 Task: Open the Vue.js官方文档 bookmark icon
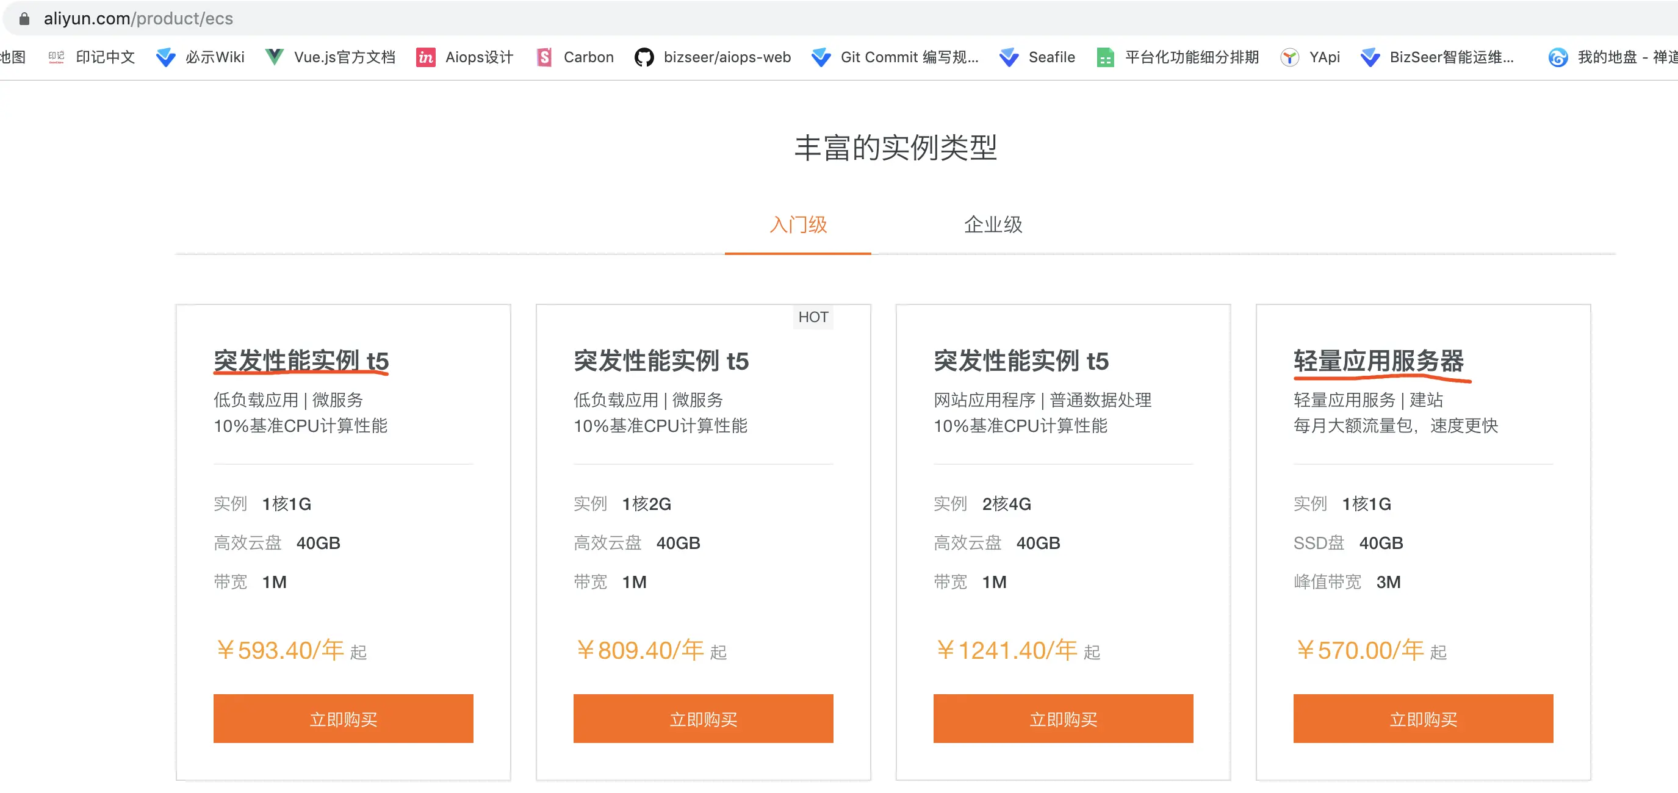click(x=274, y=57)
